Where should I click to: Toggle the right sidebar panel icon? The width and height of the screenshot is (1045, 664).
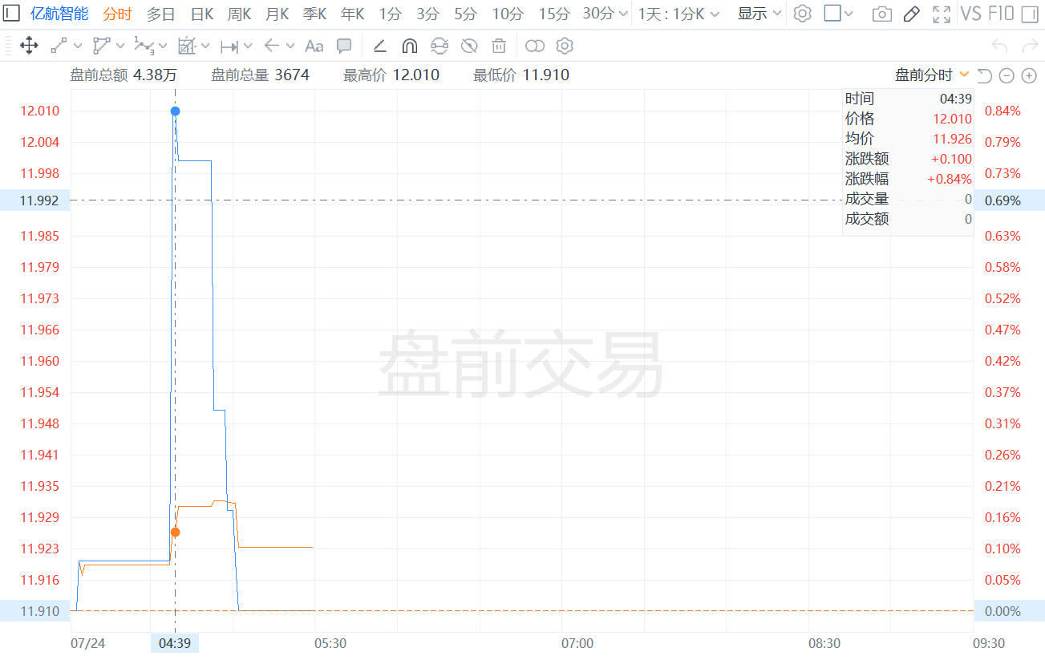pos(1031,14)
